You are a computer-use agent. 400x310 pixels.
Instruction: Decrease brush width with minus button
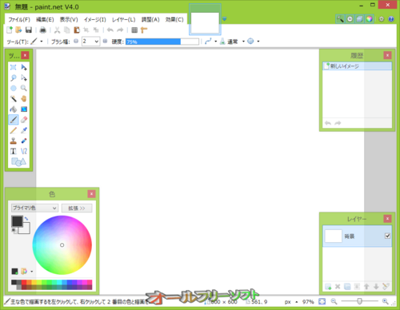point(76,42)
